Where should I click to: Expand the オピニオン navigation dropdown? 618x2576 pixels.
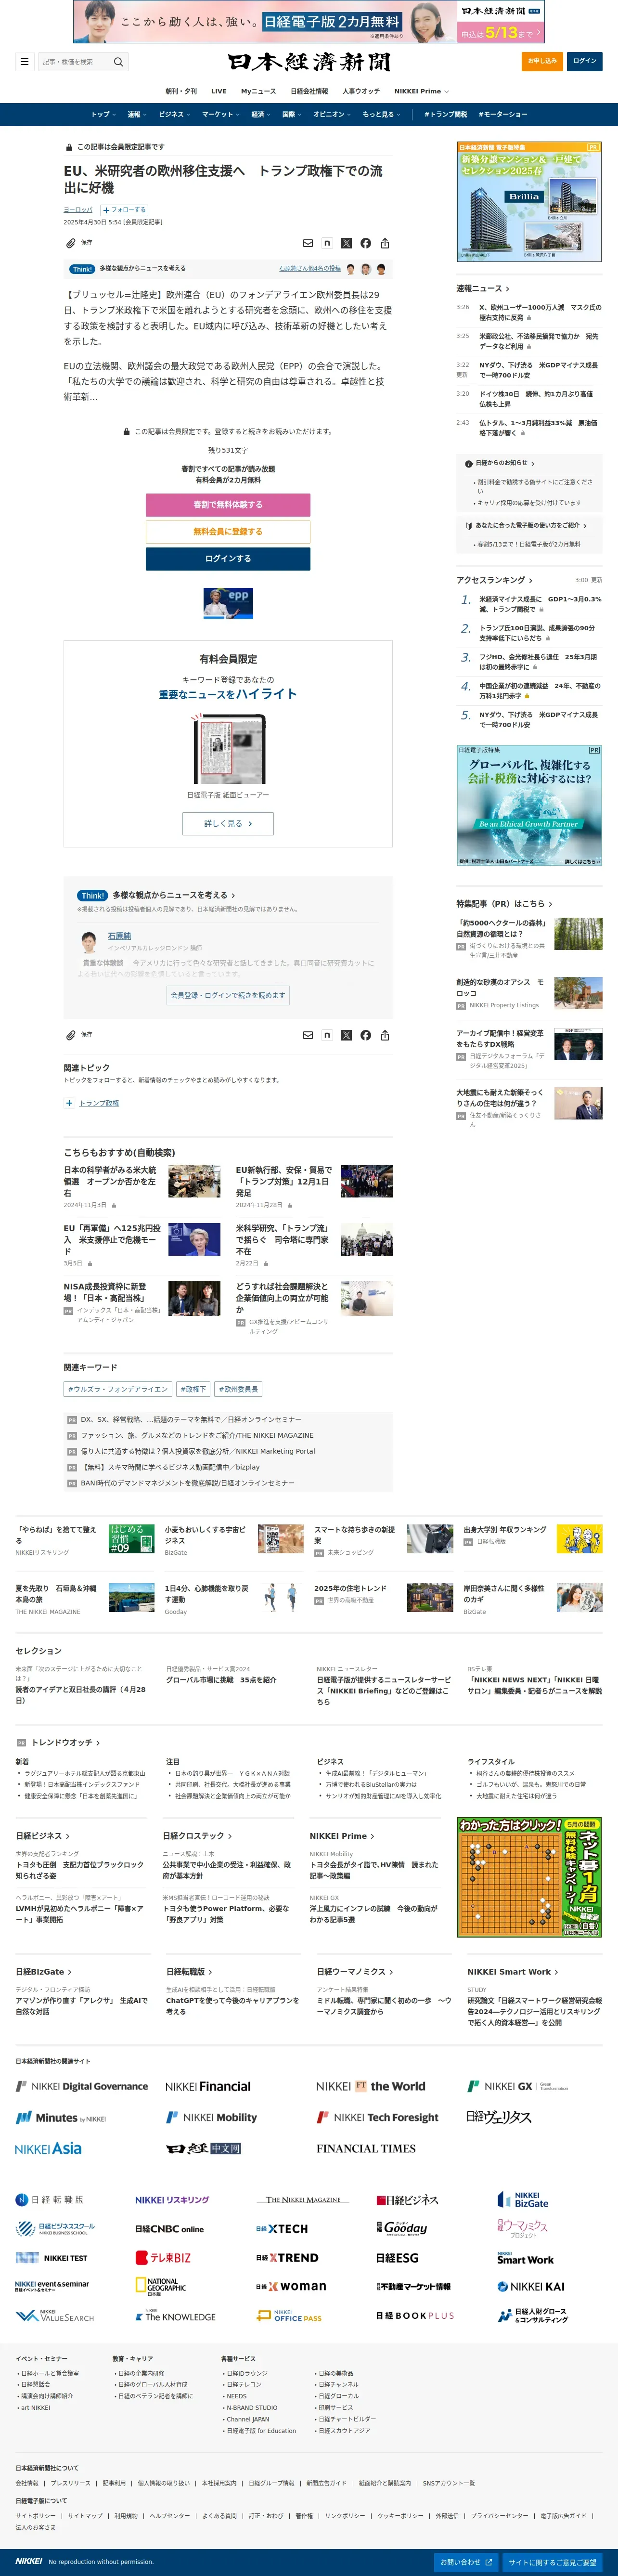point(332,114)
